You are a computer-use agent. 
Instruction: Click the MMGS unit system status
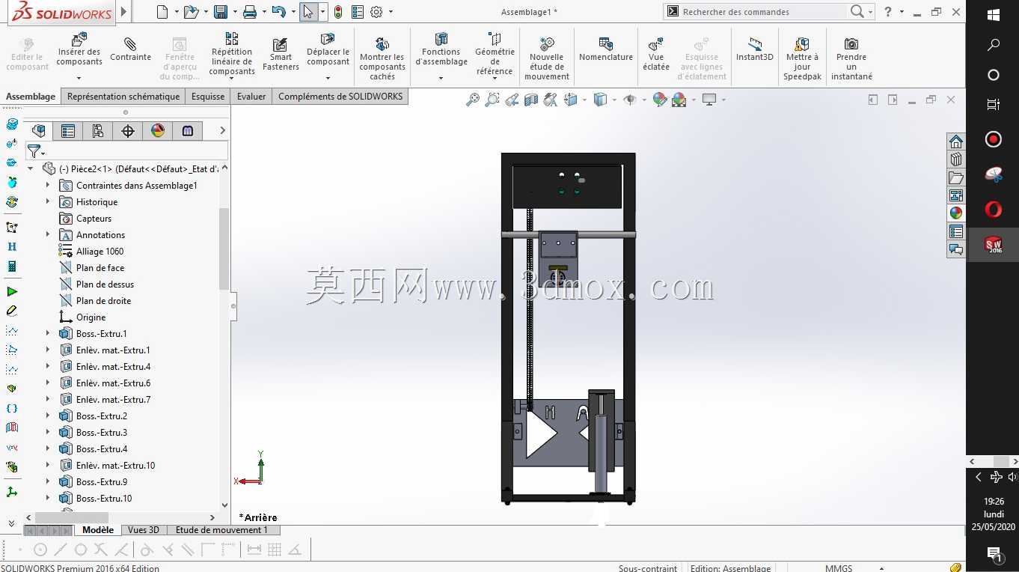point(839,568)
